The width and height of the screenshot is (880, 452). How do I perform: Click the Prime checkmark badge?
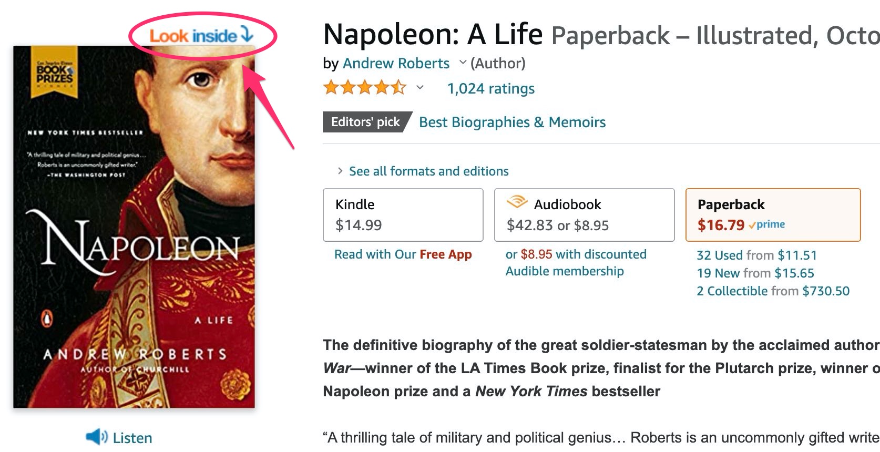767,225
